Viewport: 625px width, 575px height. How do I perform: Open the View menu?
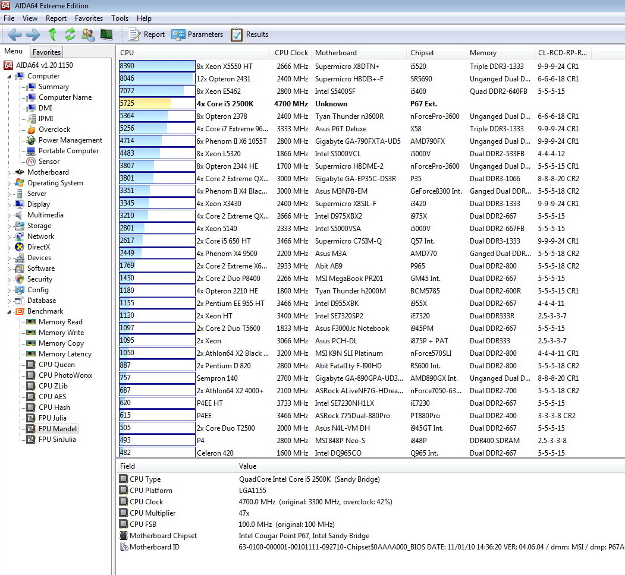point(30,18)
